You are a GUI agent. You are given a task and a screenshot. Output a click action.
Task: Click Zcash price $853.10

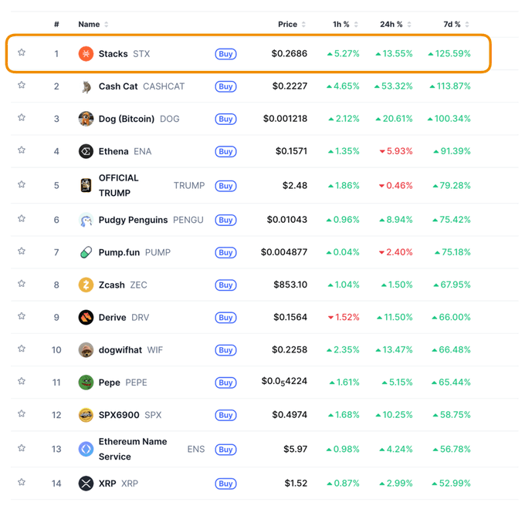(290, 285)
